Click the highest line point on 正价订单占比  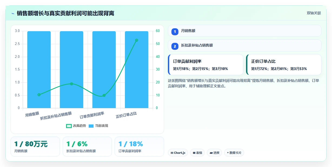[137, 40]
